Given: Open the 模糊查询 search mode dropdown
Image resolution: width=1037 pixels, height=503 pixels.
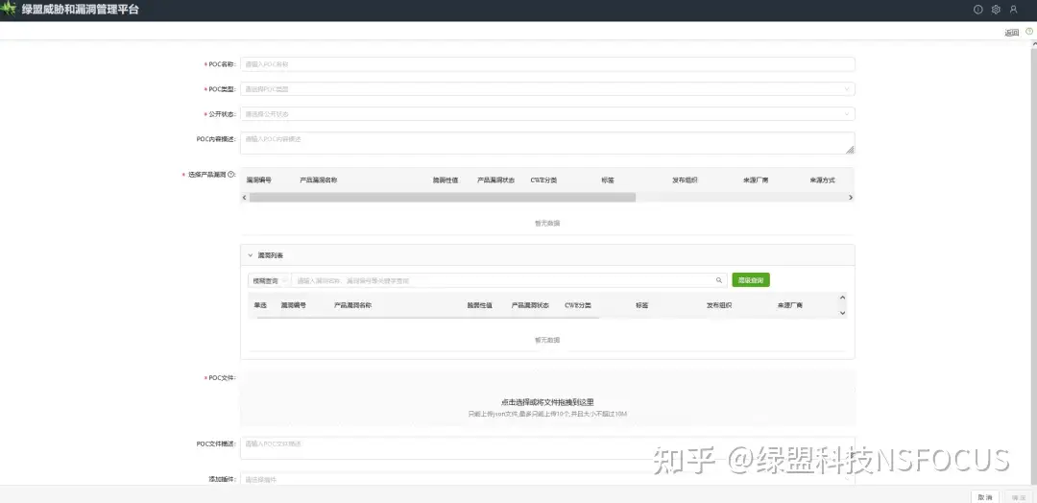Looking at the screenshot, I should pos(268,280).
